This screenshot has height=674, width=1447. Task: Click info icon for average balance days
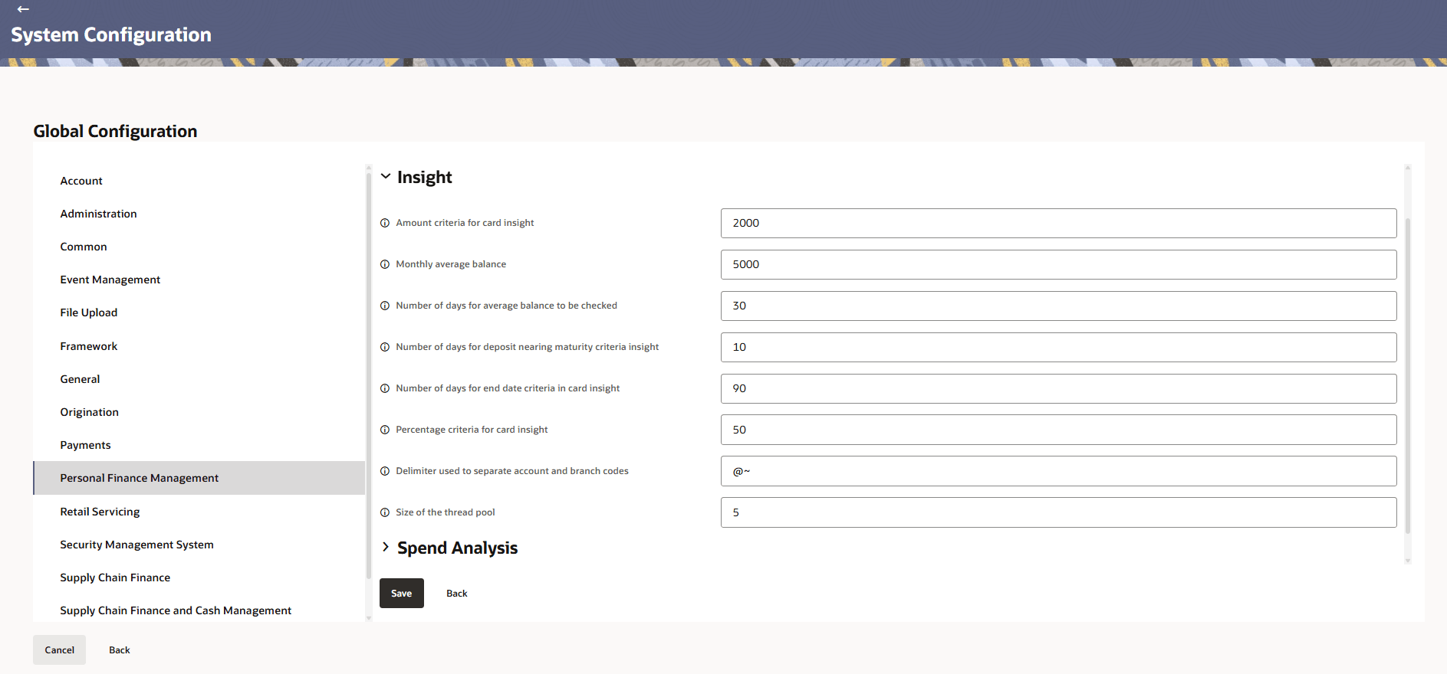coord(385,306)
